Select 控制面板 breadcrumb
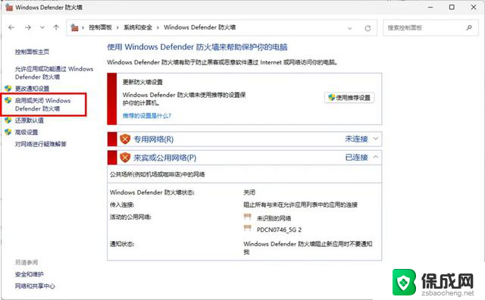The width and height of the screenshot is (485, 300). (100, 27)
